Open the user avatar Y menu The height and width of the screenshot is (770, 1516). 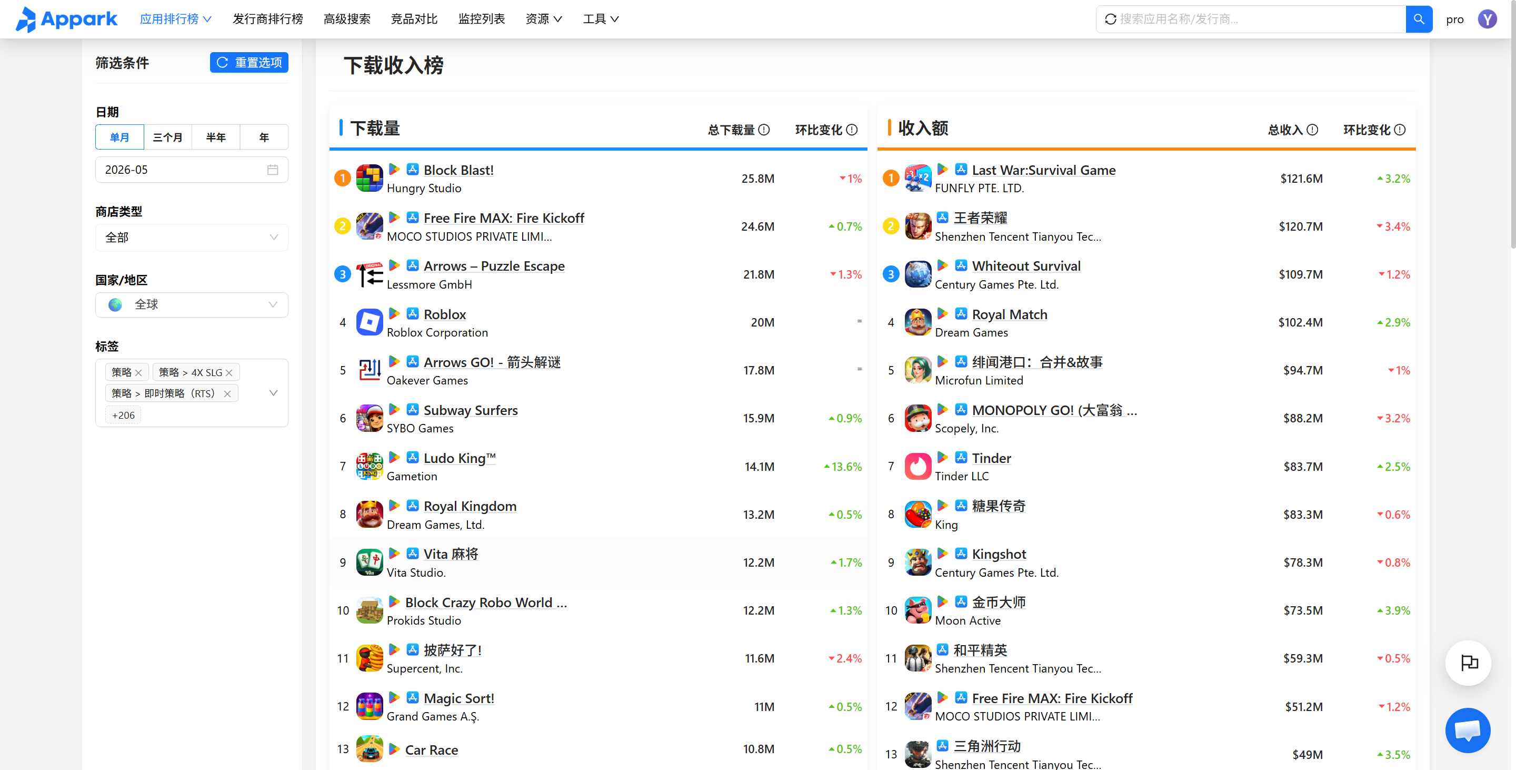[1487, 19]
